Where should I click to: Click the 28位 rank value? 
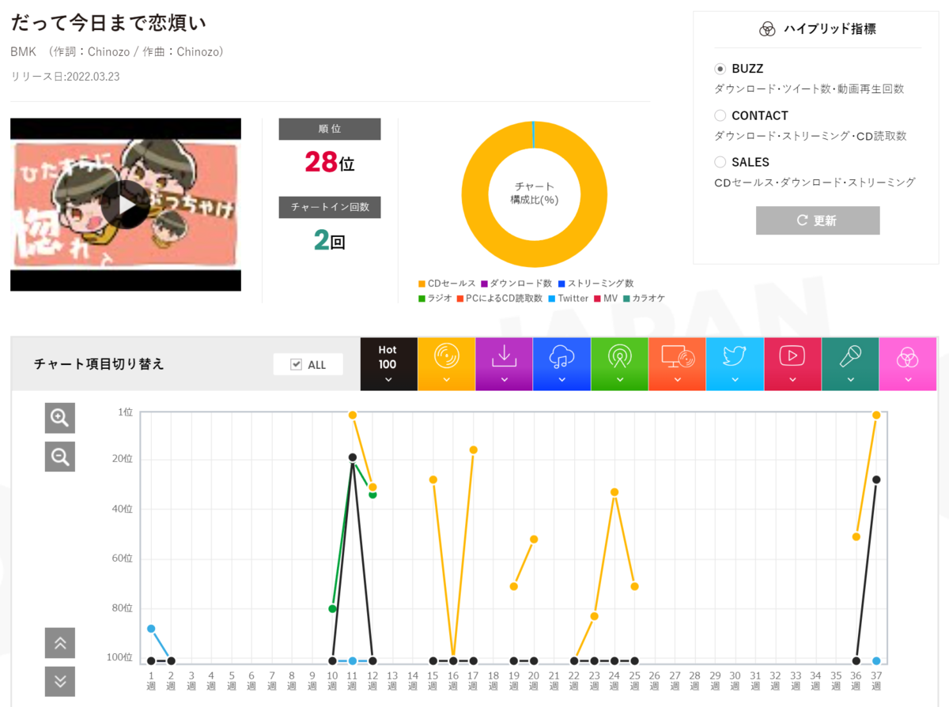pyautogui.click(x=330, y=162)
